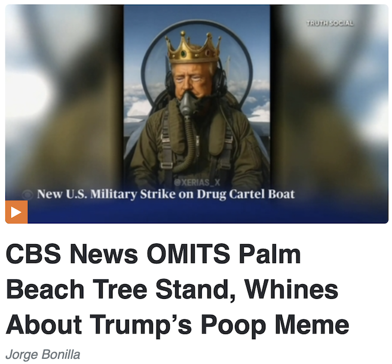Click "Poop Meme" in the headline

tap(275, 325)
